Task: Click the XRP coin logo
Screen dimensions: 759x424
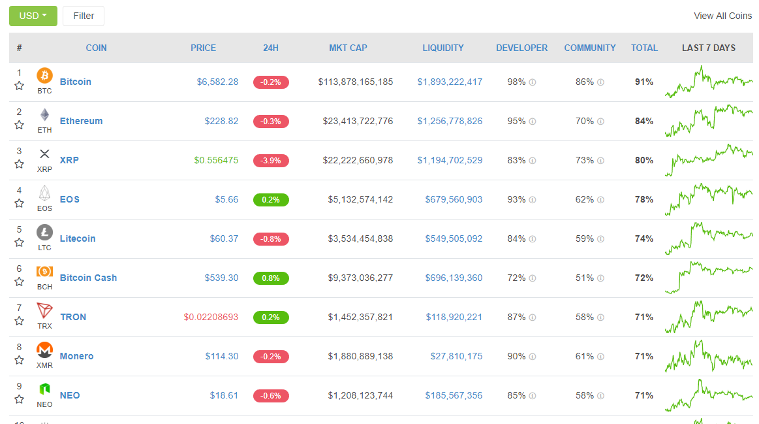Action: click(x=44, y=154)
